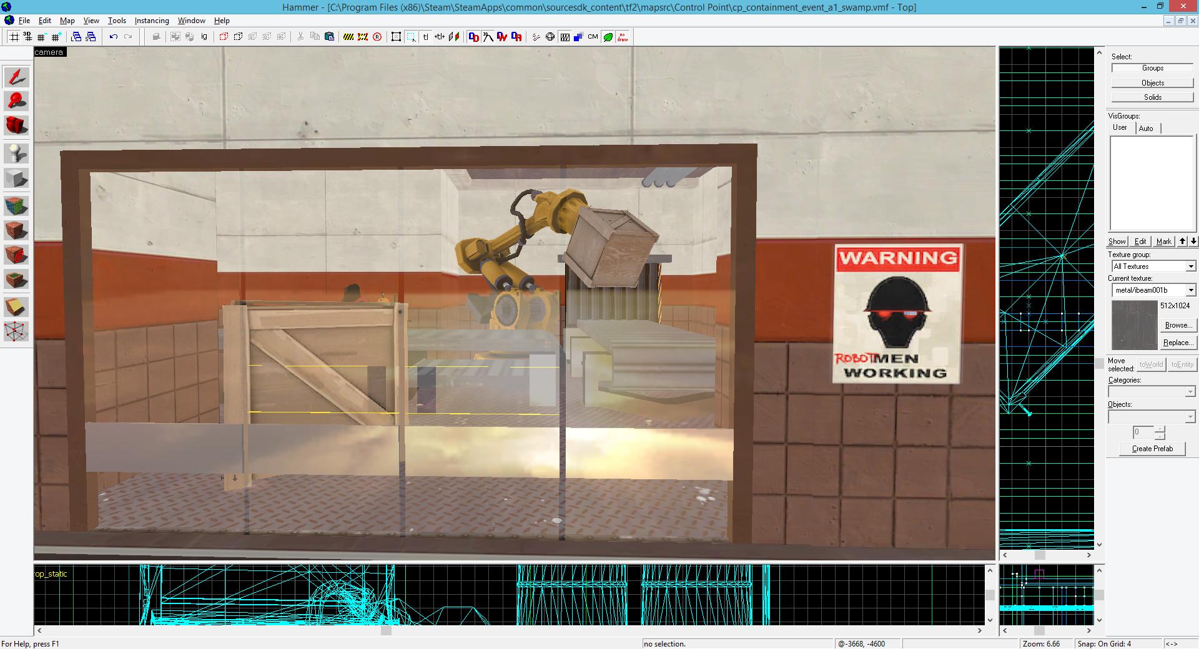Toggle Collision Models 'CM' button
The image size is (1199, 649).
(593, 37)
